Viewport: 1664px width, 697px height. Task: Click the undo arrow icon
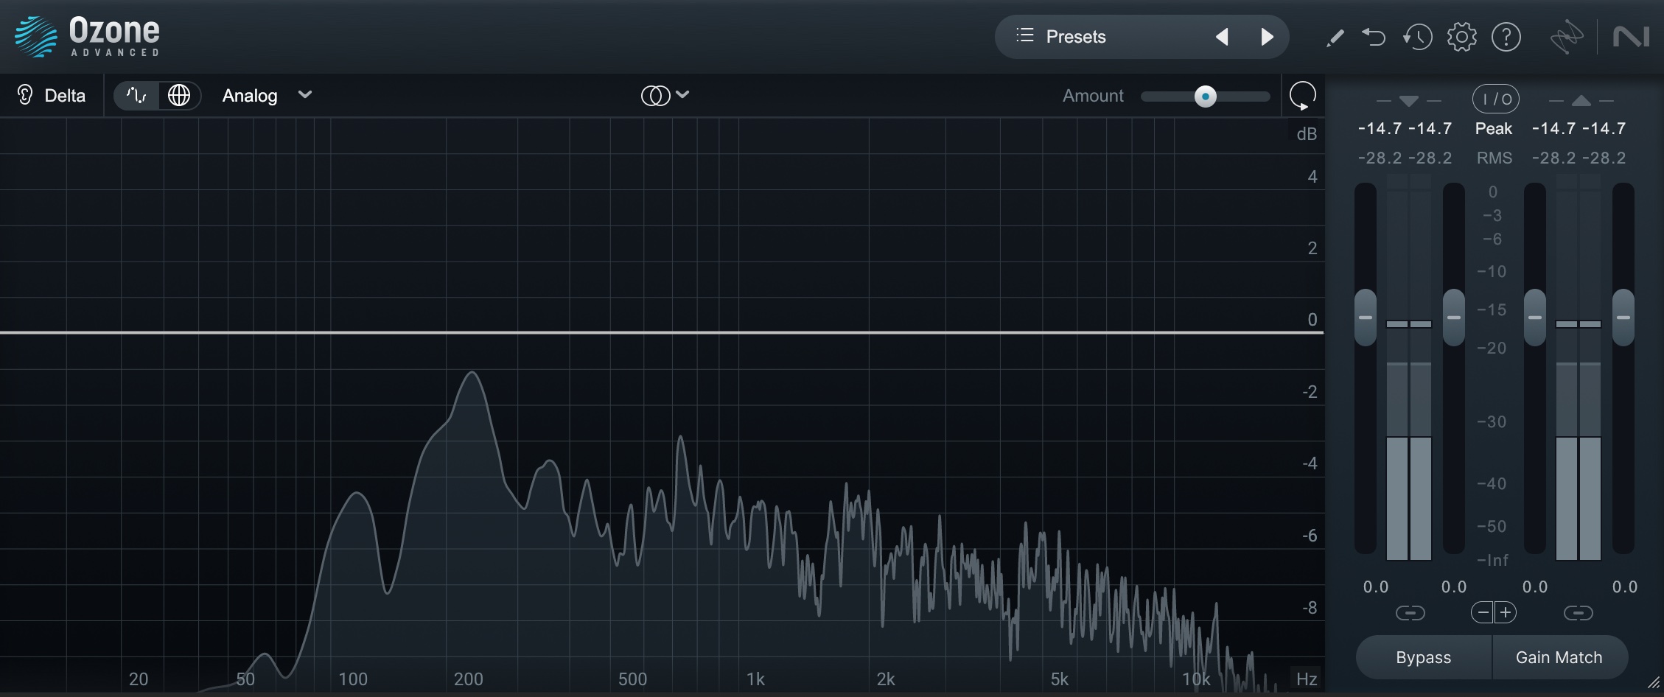coord(1374,36)
